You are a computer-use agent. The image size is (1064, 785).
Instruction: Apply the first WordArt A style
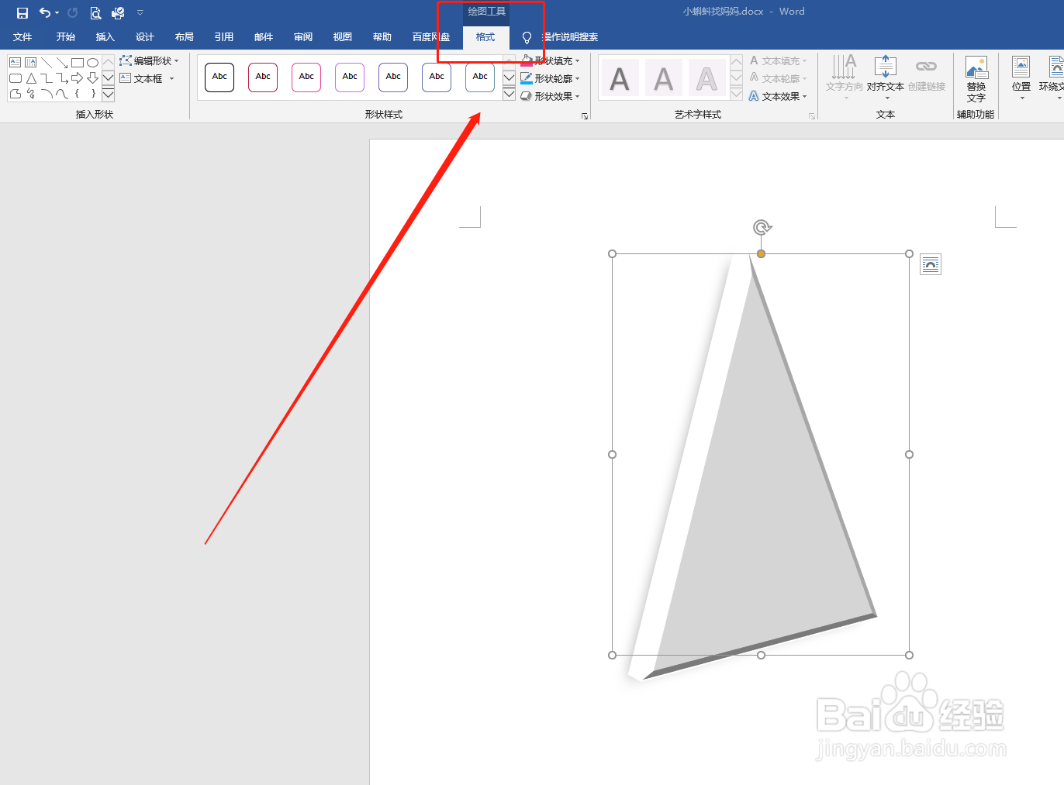click(620, 78)
